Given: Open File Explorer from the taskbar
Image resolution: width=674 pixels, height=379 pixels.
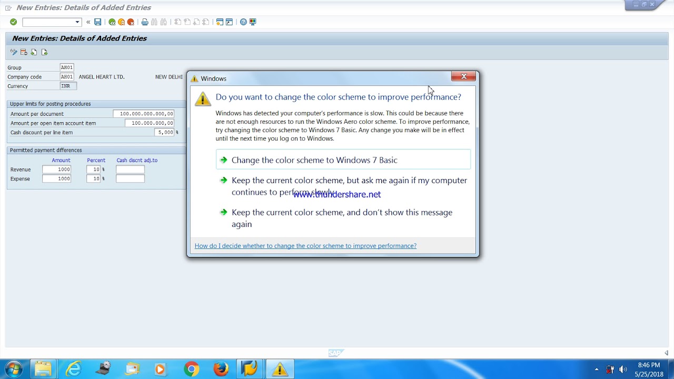Looking at the screenshot, I should point(44,369).
